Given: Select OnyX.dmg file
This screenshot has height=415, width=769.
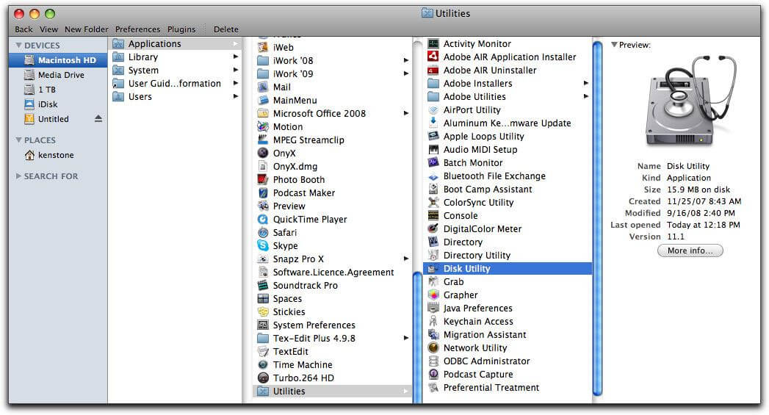Looking at the screenshot, I should point(333,166).
